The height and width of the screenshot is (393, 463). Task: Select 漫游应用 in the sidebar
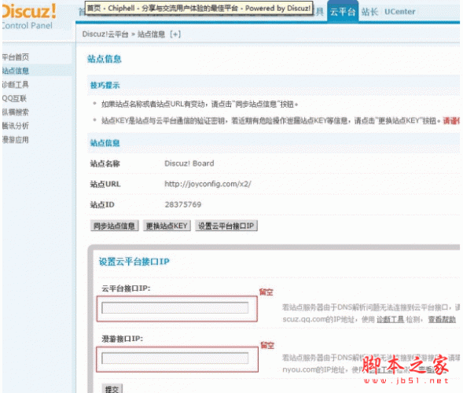pos(16,140)
